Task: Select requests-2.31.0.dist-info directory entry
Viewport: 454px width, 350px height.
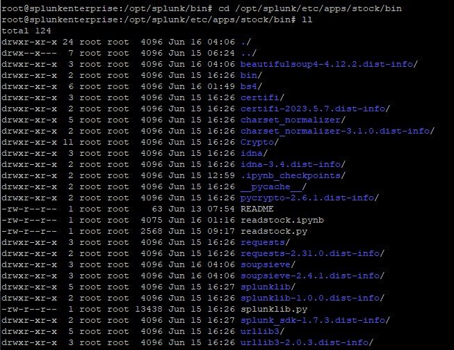Action: click(x=312, y=254)
